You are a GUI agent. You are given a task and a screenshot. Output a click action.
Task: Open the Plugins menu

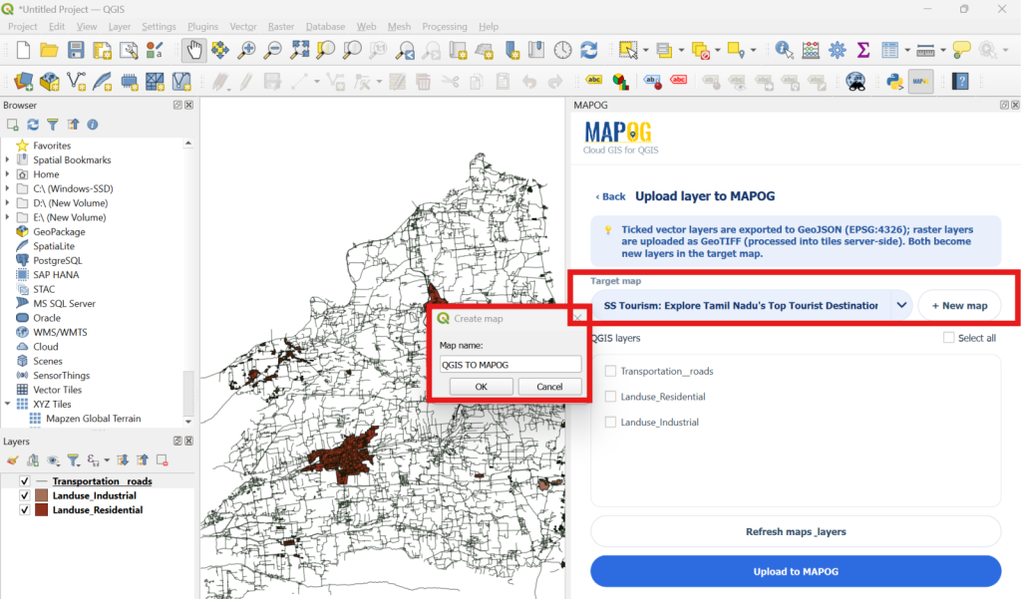(x=203, y=27)
